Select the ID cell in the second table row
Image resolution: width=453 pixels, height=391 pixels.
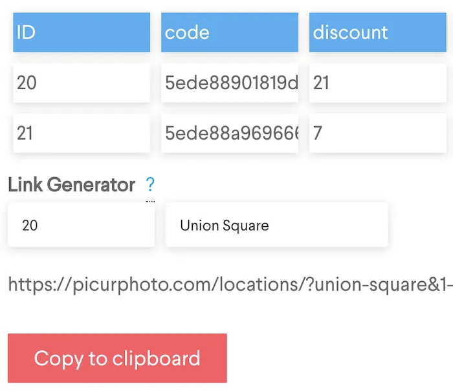(x=82, y=134)
